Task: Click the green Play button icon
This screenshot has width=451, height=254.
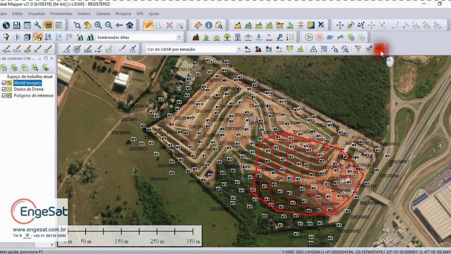Action: [309, 37]
